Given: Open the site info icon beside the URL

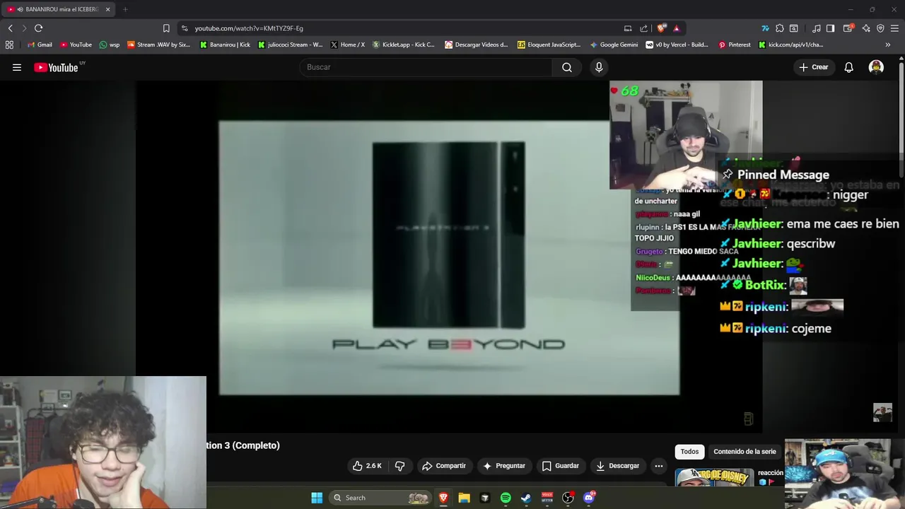Looking at the screenshot, I should pos(185,28).
